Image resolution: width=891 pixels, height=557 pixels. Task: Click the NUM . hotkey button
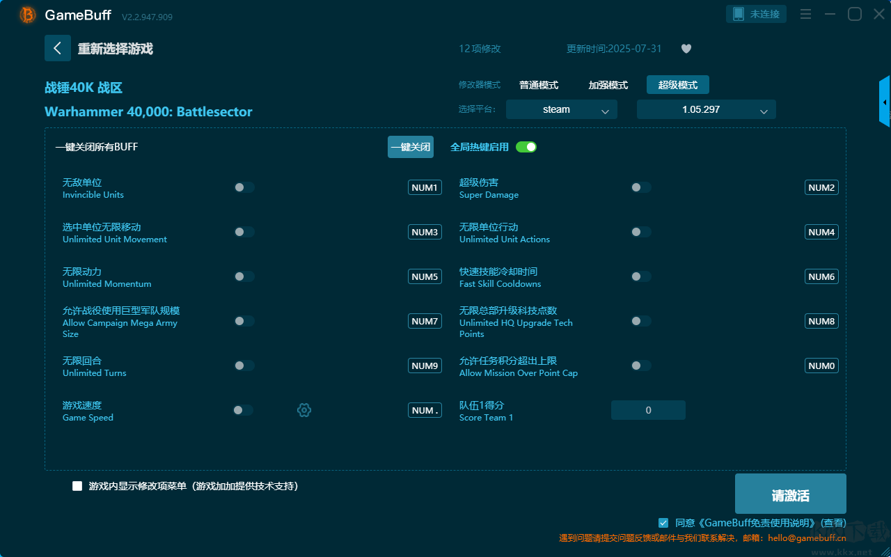point(425,410)
